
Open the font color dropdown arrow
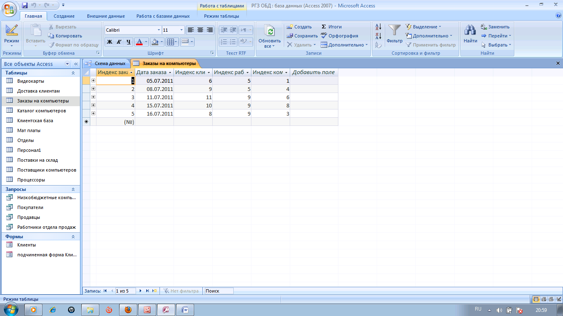(x=146, y=42)
